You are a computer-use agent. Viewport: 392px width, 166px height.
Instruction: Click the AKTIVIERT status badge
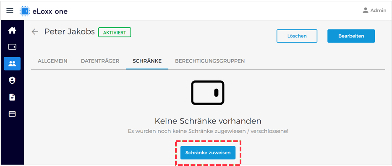pyautogui.click(x=115, y=32)
